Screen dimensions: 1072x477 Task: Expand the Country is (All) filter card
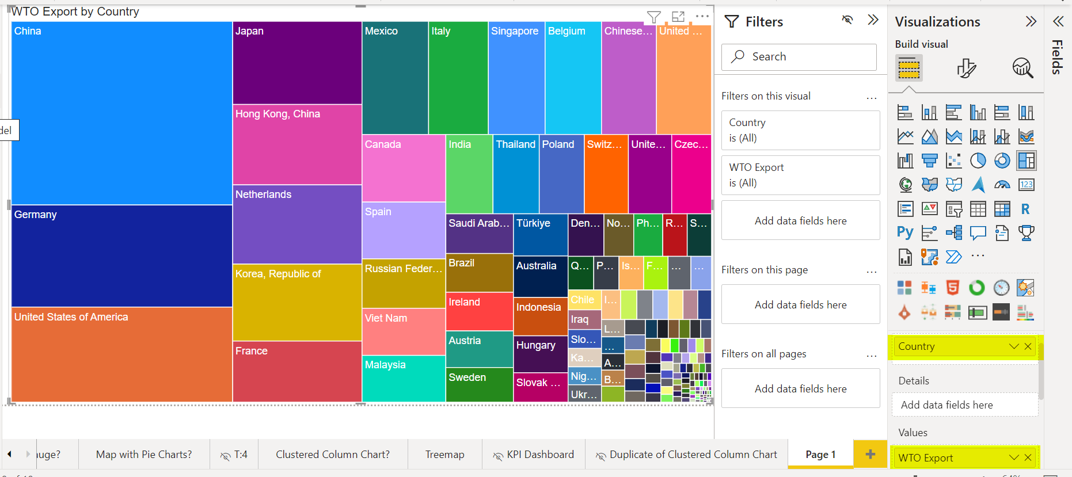800,130
